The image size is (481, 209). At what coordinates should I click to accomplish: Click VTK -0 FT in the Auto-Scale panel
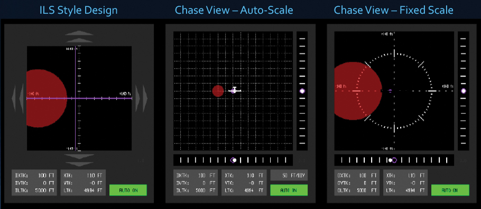point(244,183)
